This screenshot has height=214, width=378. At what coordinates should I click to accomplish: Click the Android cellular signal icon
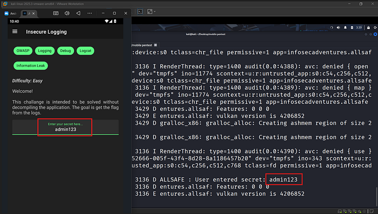click(x=111, y=21)
